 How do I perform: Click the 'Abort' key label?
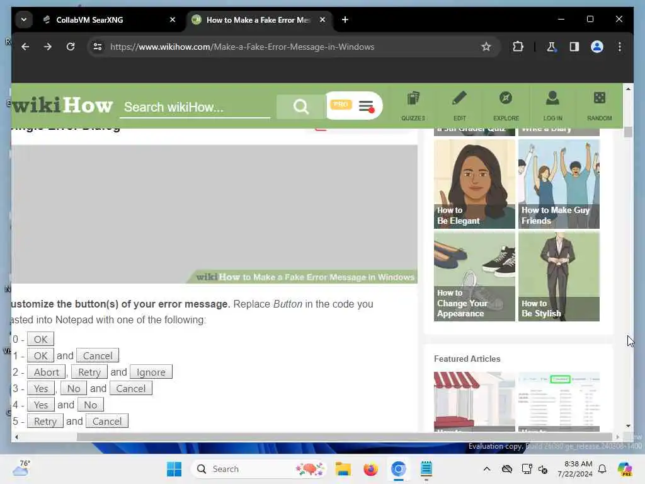[x=46, y=372]
